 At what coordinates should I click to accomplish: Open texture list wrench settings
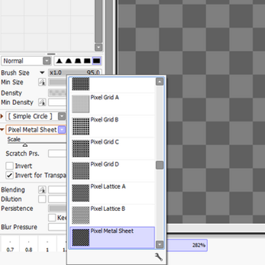[158, 257]
